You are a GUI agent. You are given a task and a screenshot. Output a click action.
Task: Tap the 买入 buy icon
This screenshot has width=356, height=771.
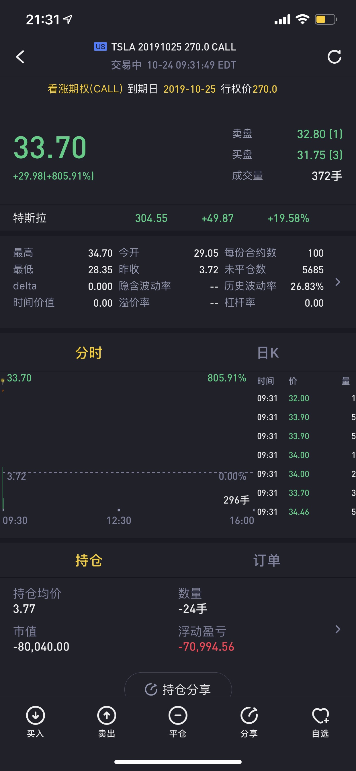[35, 722]
